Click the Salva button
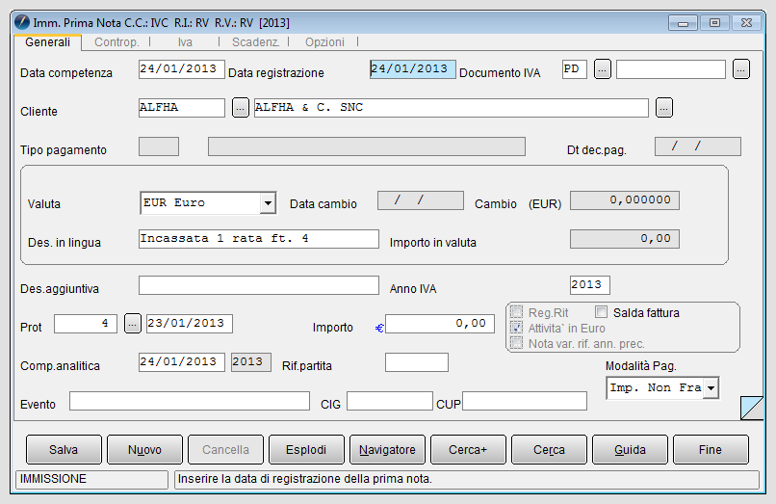776x504 pixels. (64, 449)
